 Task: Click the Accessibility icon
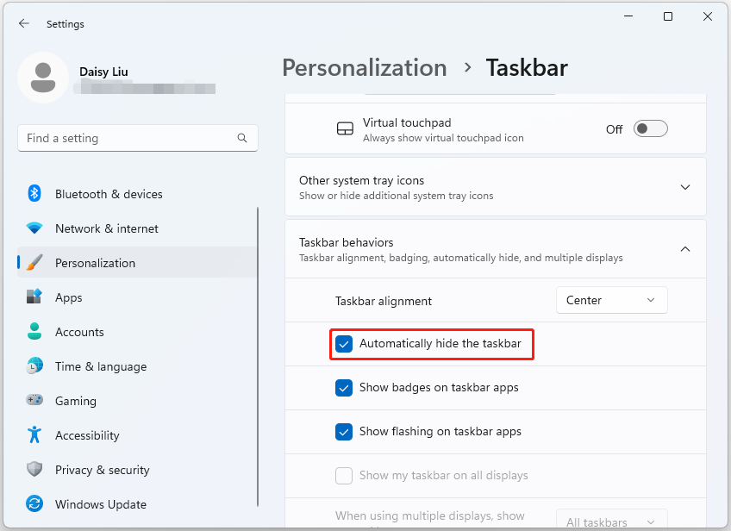click(x=34, y=435)
